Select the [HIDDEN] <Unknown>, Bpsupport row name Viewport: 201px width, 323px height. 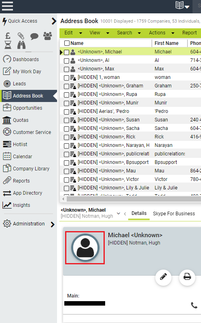113,162
